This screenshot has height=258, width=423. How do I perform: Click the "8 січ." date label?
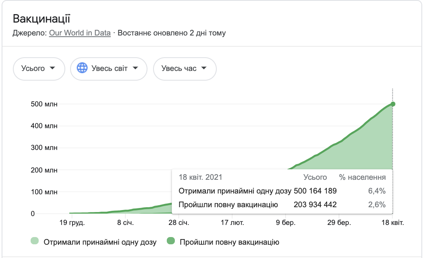[125, 223]
